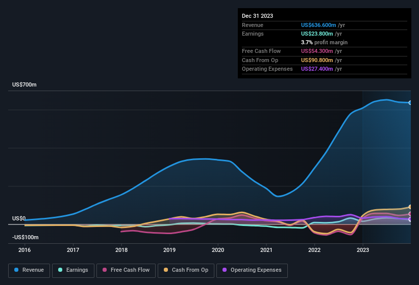Viewport: 419px width, 285px height.
Task: Click the Dec 31 2023 tooltip date
Action: pyautogui.click(x=257, y=16)
